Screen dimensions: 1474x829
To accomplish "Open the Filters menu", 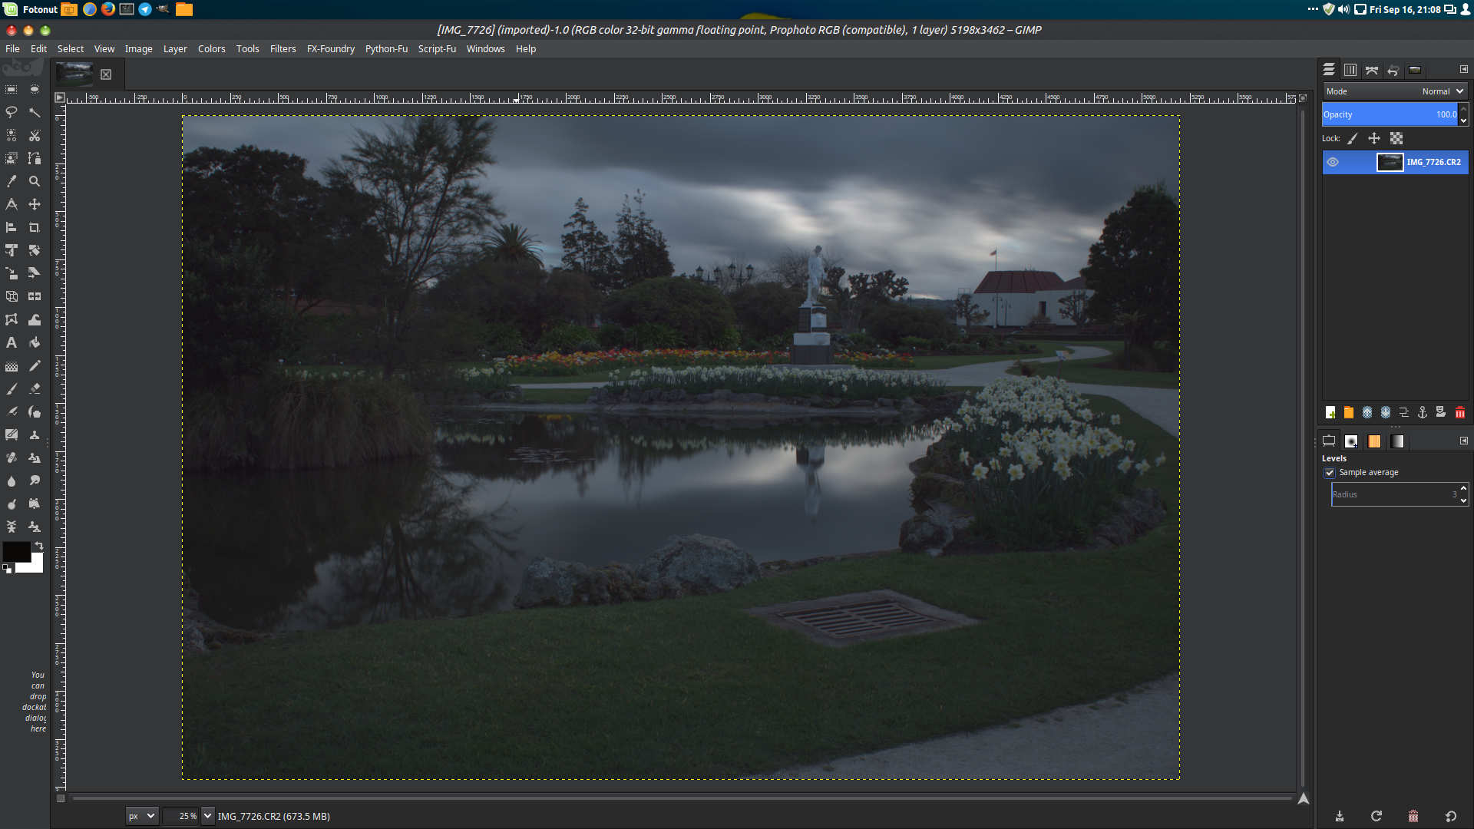I will (283, 49).
